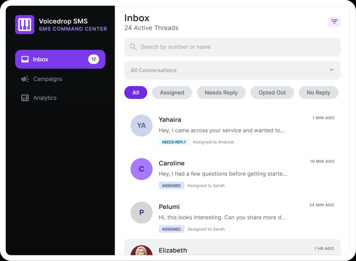Click Elizabeth's profile photo
The width and height of the screenshot is (356, 261).
(142, 250)
